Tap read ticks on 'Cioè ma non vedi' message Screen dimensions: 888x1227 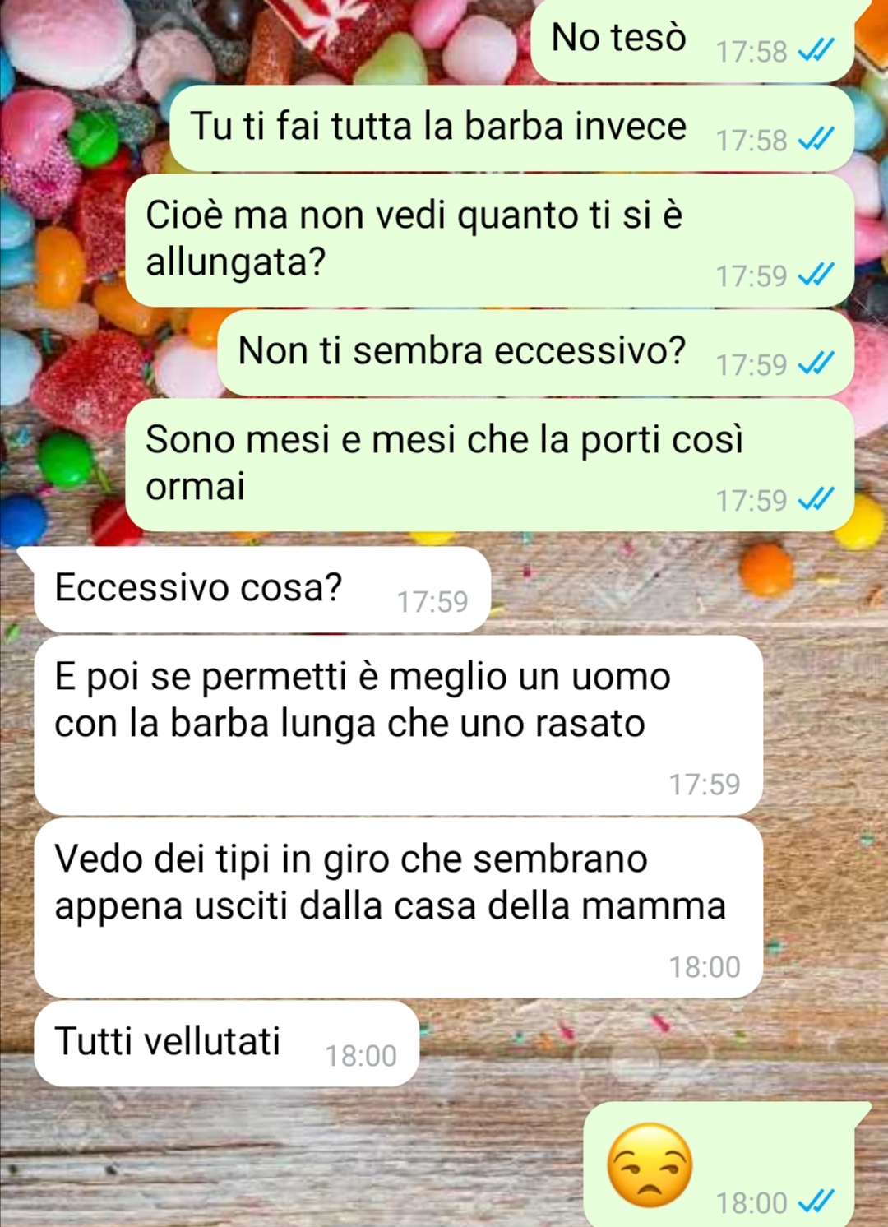pos(816,275)
